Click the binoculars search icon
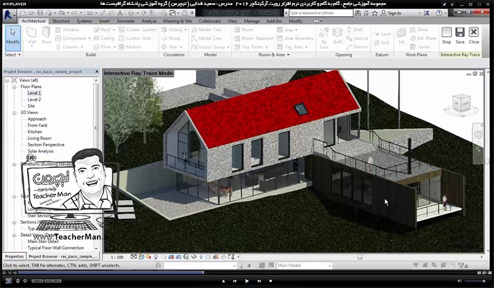Viewport: 494px width, 288px height. point(358,13)
